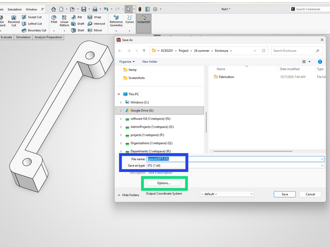Image resolution: width=330 pixels, height=247 pixels.
Task: Select the Fillet tool
Action: (x=54, y=19)
